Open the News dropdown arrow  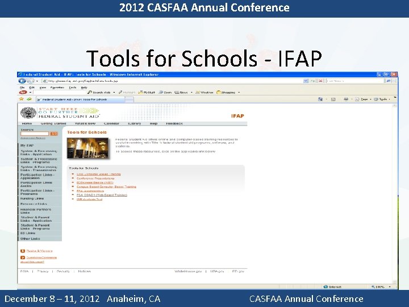192,93
